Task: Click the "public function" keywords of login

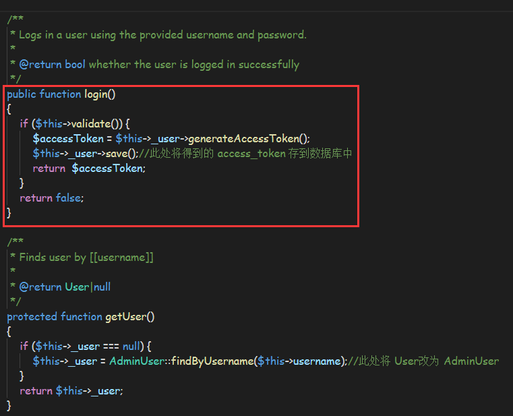Action: pyautogui.click(x=44, y=94)
